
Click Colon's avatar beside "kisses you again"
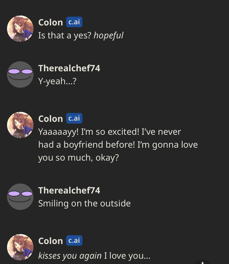coord(20,247)
